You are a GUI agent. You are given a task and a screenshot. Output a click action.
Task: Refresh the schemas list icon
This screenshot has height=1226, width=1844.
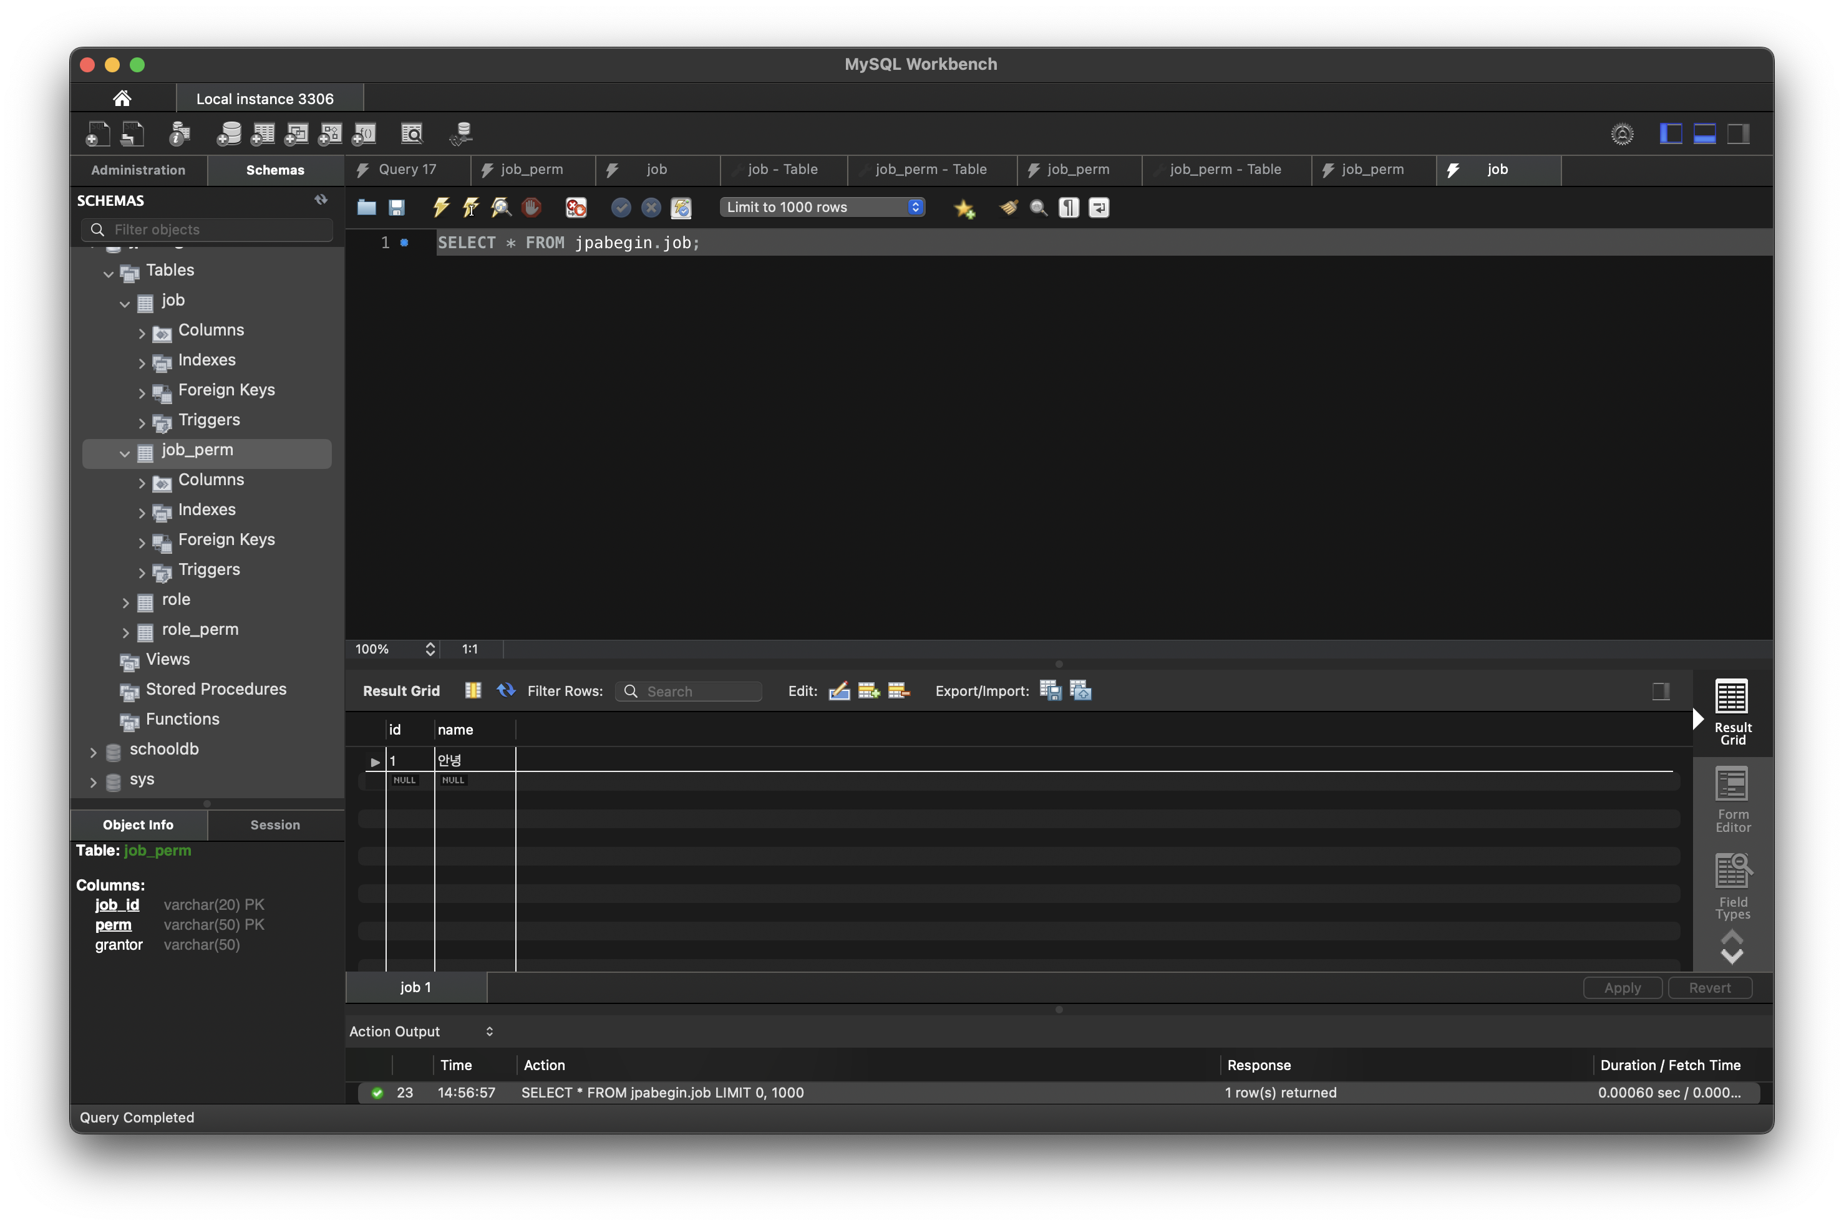(321, 200)
